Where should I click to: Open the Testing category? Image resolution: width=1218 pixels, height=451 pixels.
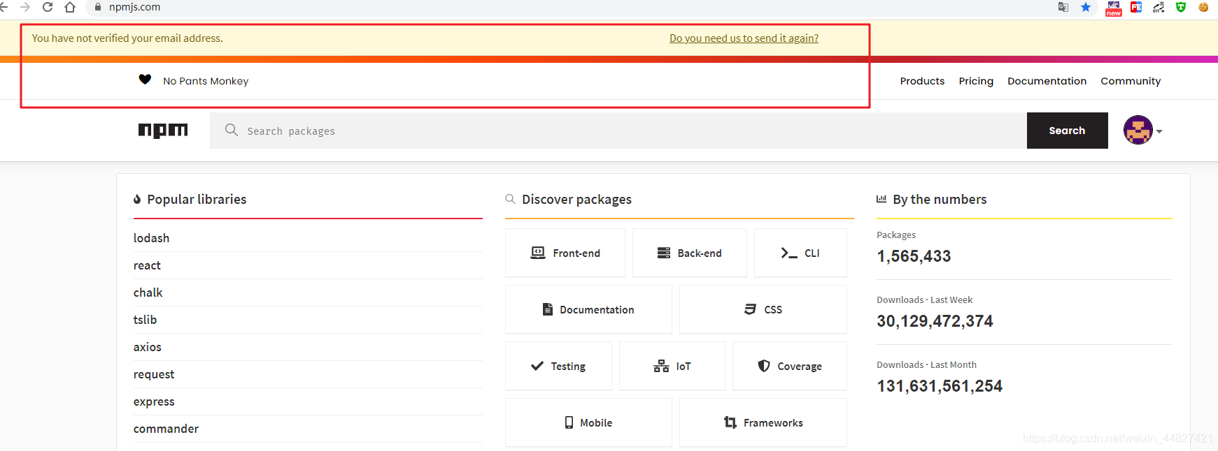(x=558, y=366)
